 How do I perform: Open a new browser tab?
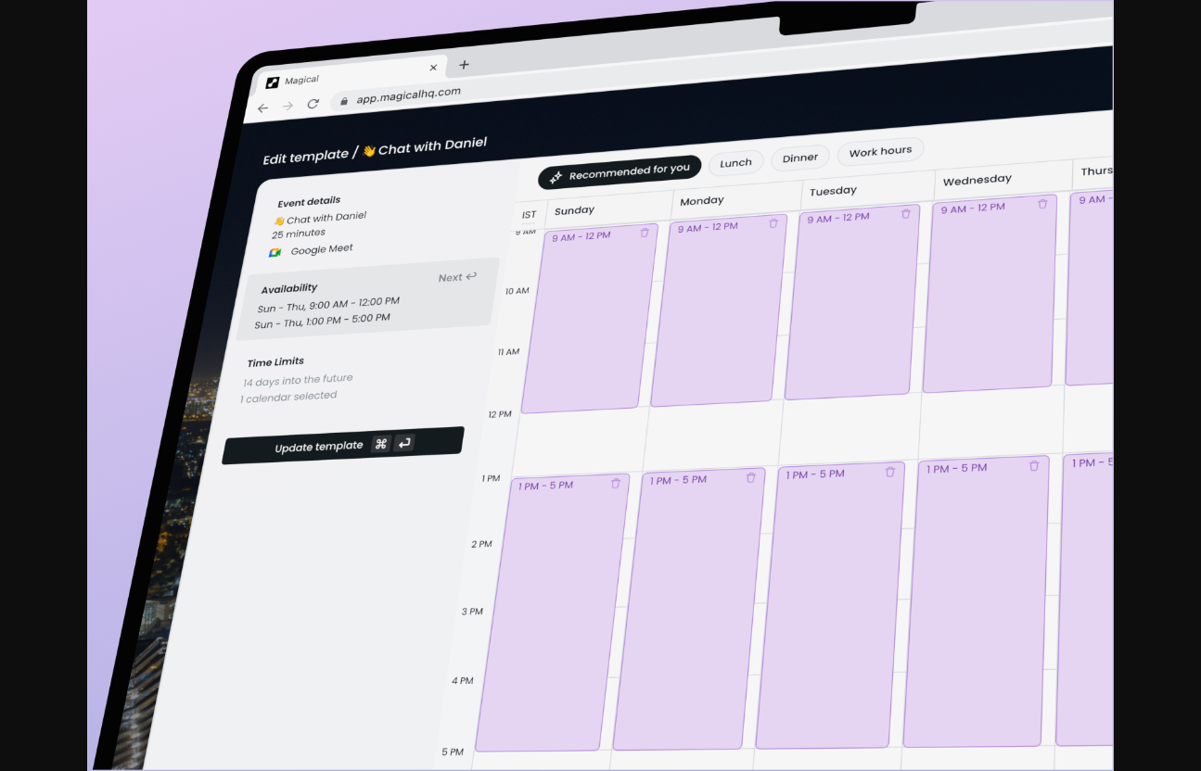pos(464,65)
